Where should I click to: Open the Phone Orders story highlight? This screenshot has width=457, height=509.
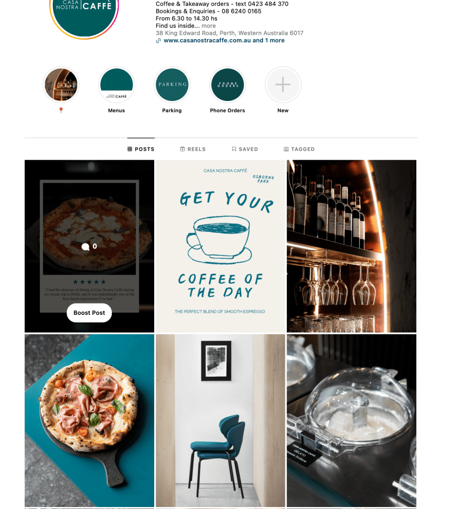[227, 85]
